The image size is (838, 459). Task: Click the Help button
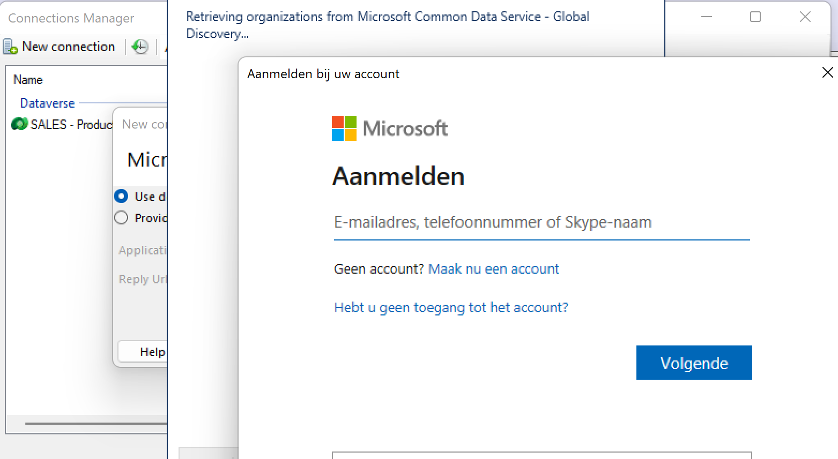pos(153,351)
